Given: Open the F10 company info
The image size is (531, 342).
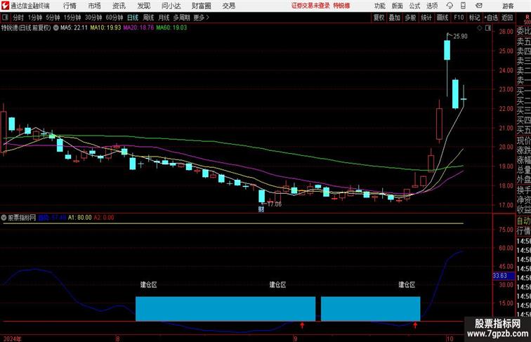Looking at the screenshot, I should click(x=459, y=18).
